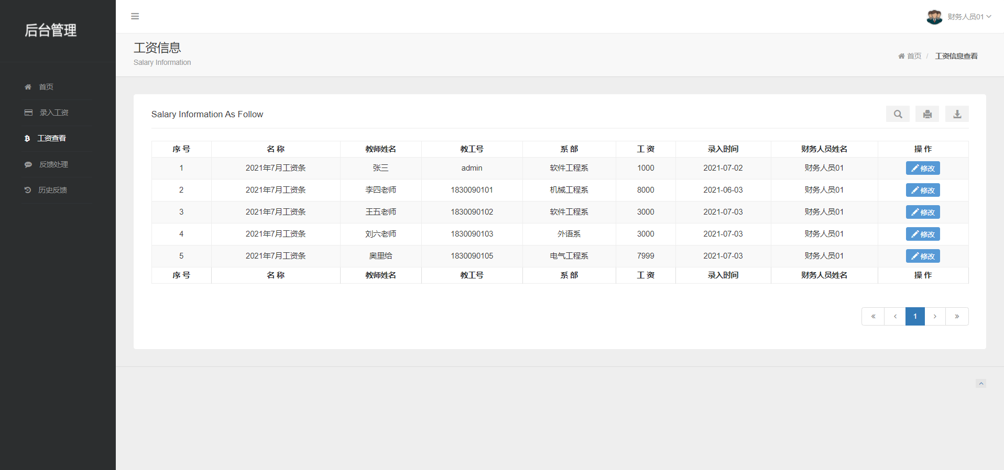Viewport: 1004px width, 470px height.
Task: Download the salary data with the download icon
Action: point(957,114)
